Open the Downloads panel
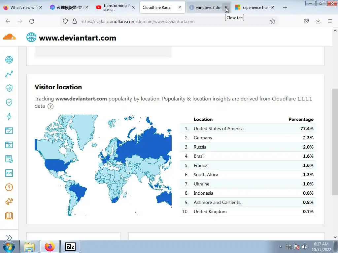Screen dimensions: 338x253 click(x=318, y=21)
